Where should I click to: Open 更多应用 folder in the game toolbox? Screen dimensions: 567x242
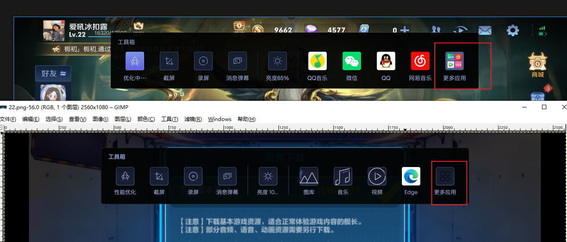[x=455, y=61]
